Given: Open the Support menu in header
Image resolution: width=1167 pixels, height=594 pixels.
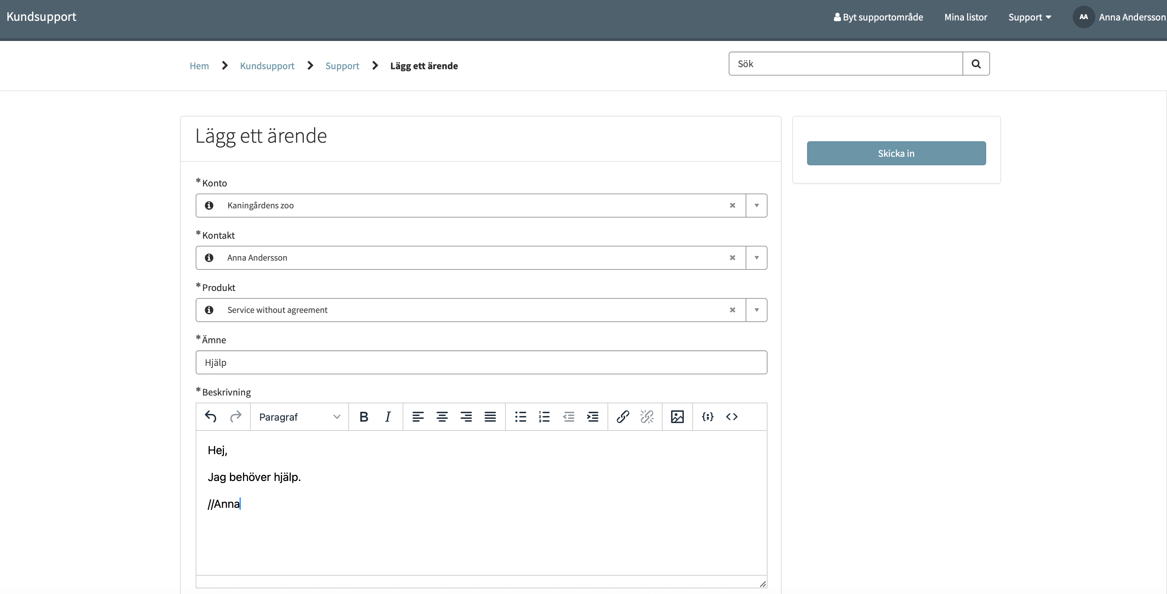Looking at the screenshot, I should (x=1030, y=17).
